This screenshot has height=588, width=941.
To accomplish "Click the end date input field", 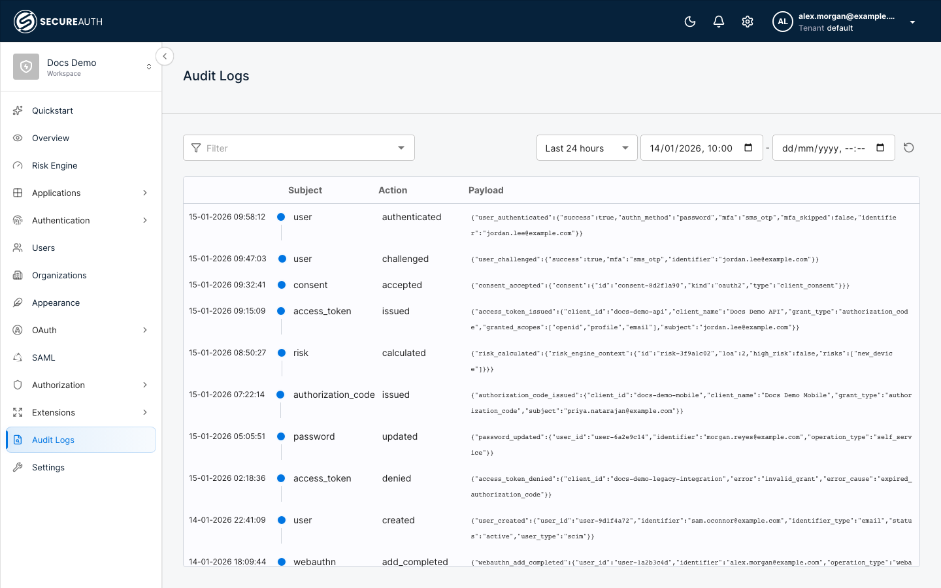I will coord(833,148).
